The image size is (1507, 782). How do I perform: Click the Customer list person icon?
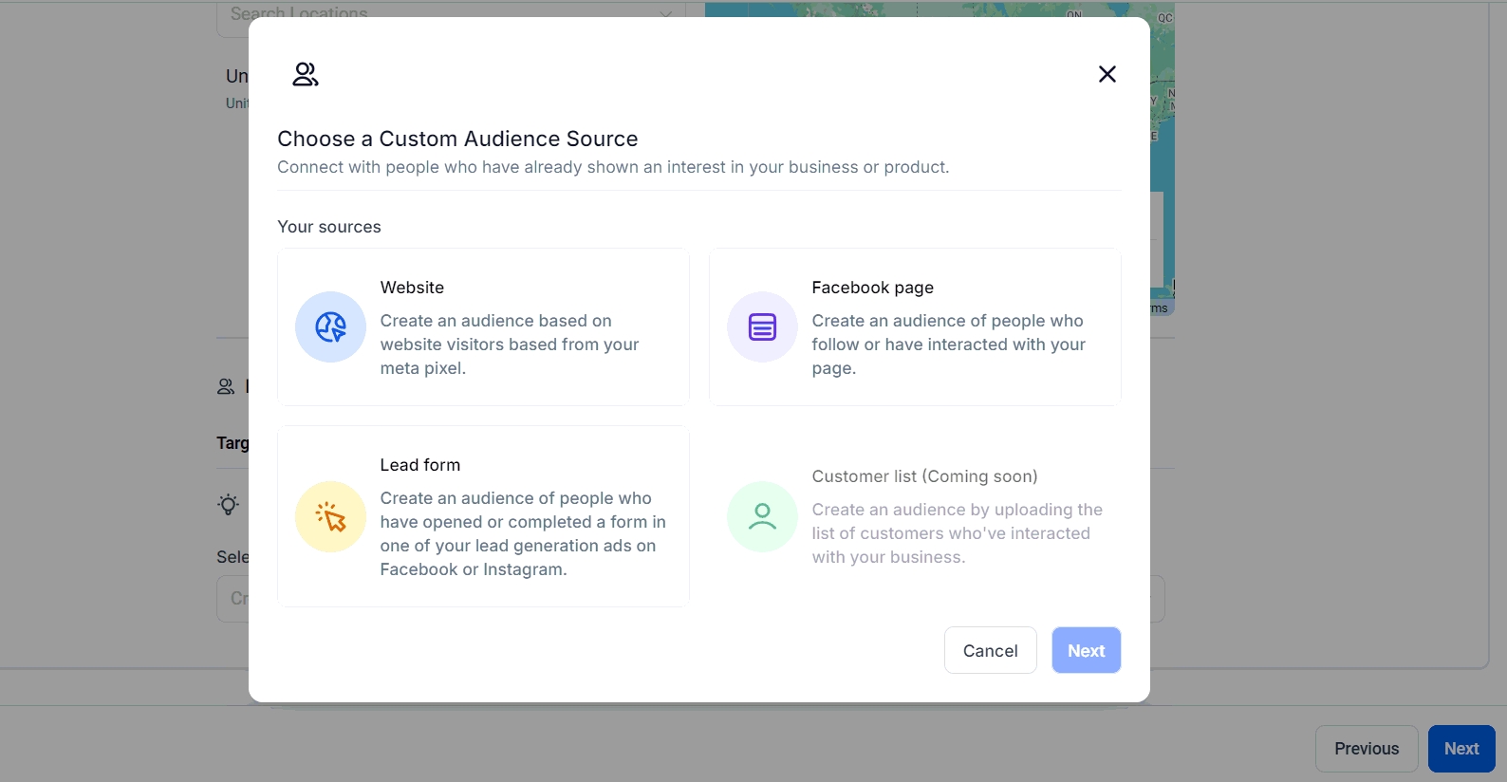(762, 517)
